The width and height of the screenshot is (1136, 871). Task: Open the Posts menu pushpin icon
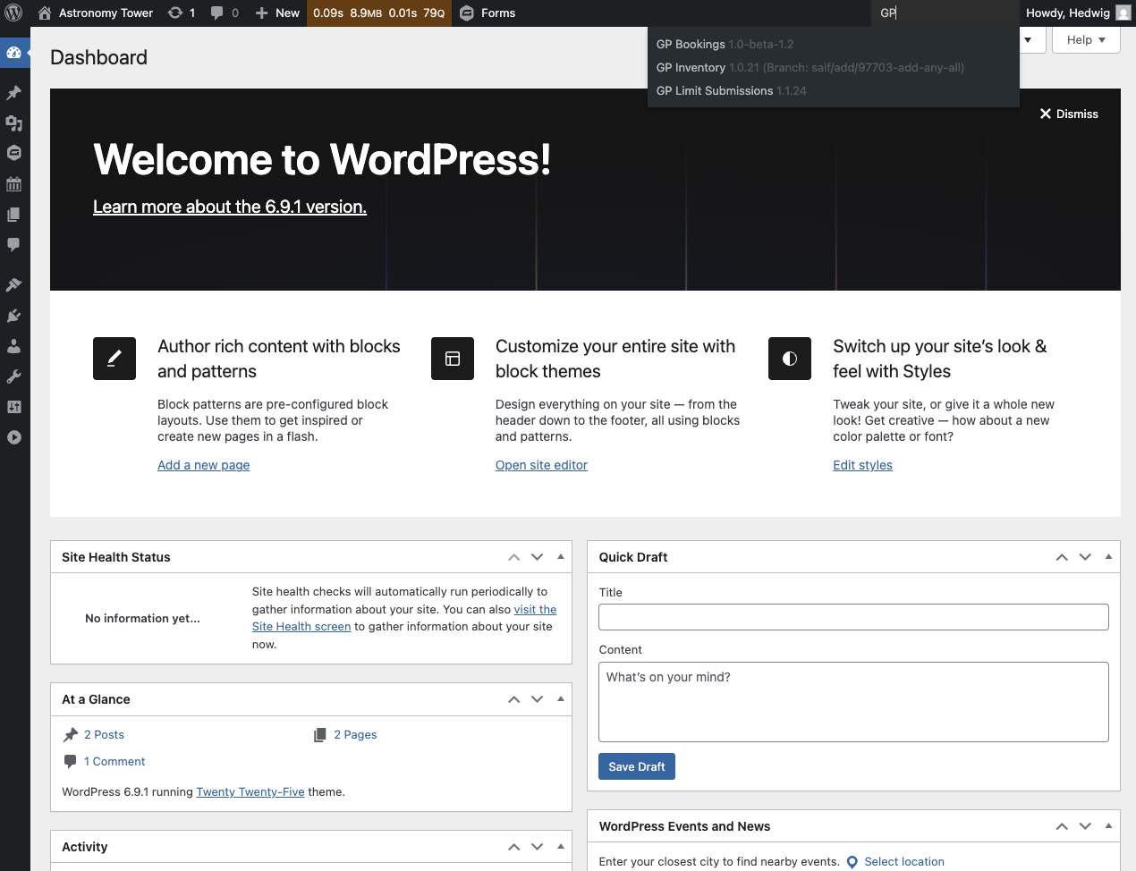(13, 93)
